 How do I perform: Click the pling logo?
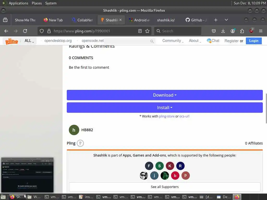coord(11,41)
